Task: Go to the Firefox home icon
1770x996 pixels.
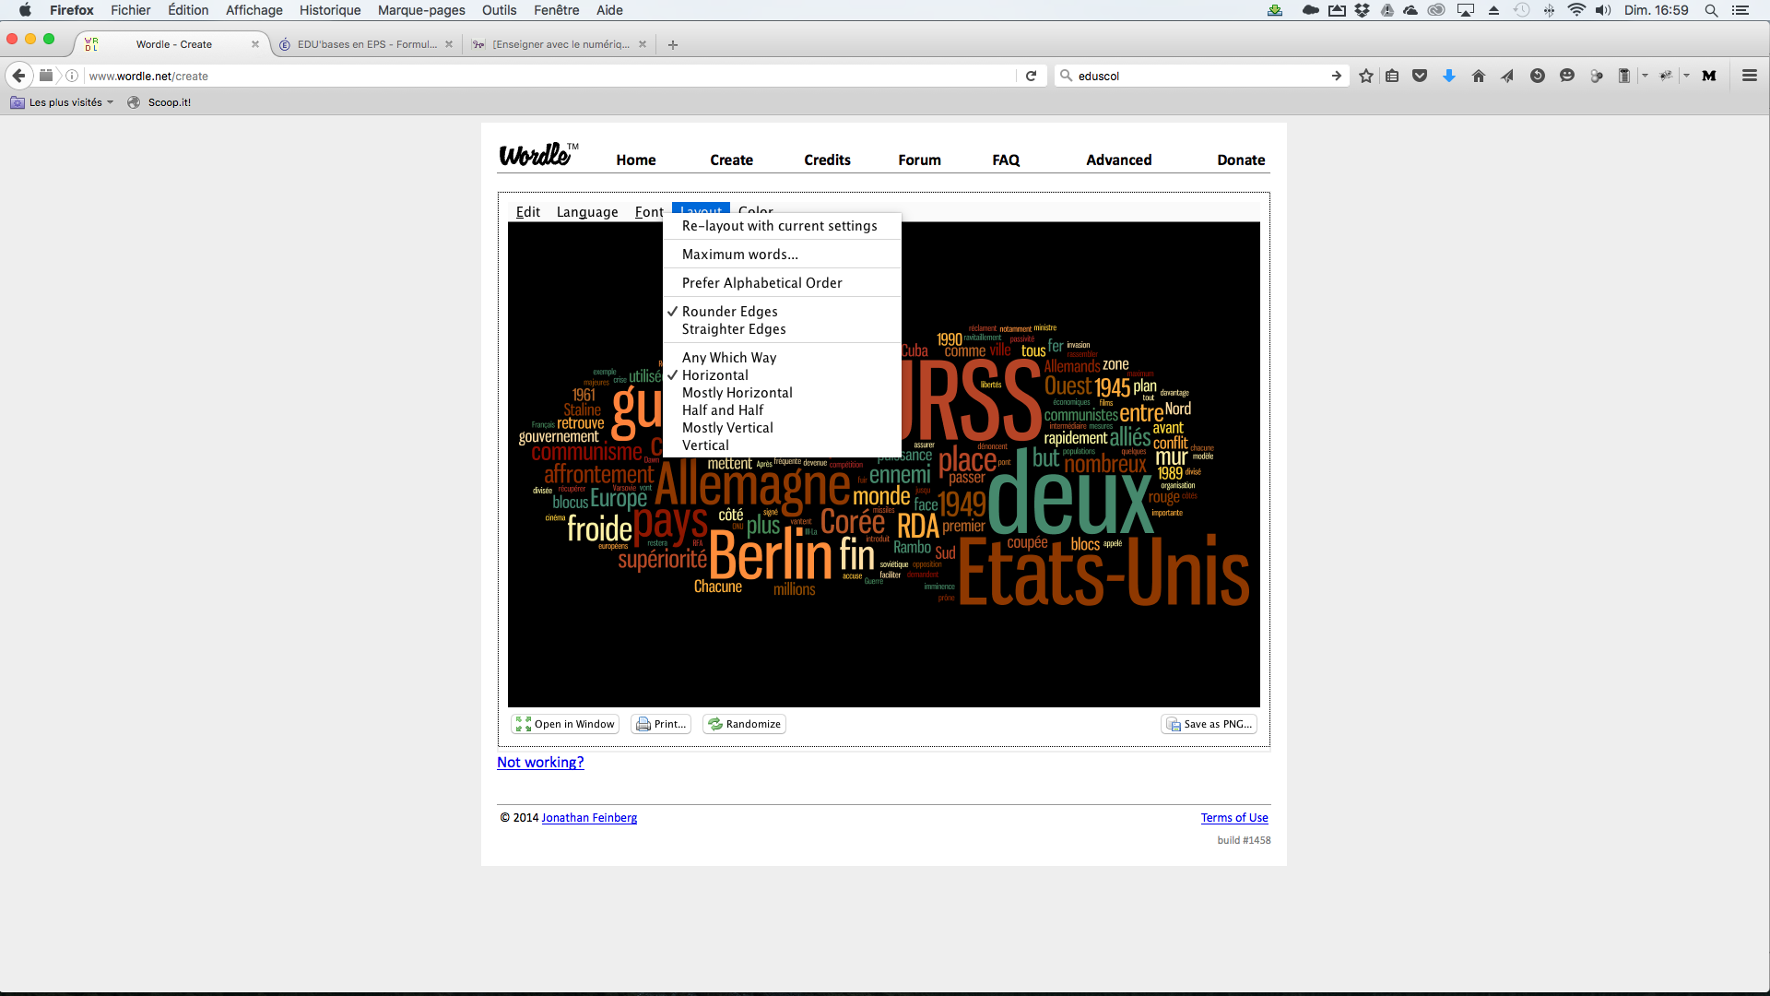Action: [1479, 76]
